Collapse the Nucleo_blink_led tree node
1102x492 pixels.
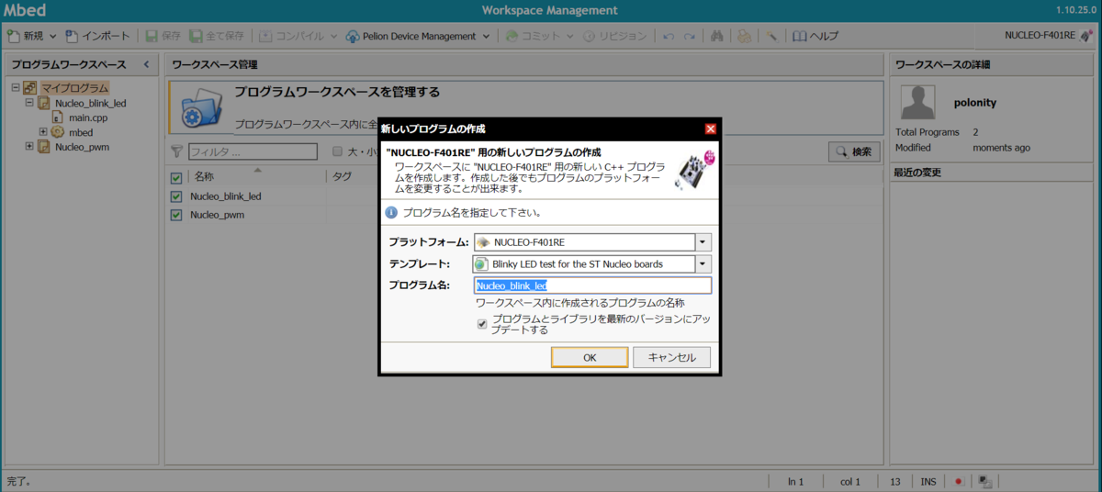pyautogui.click(x=29, y=103)
